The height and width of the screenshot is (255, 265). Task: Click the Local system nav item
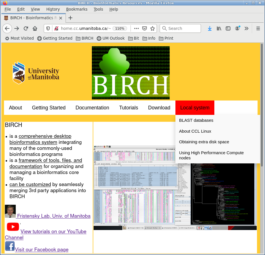click(195, 108)
